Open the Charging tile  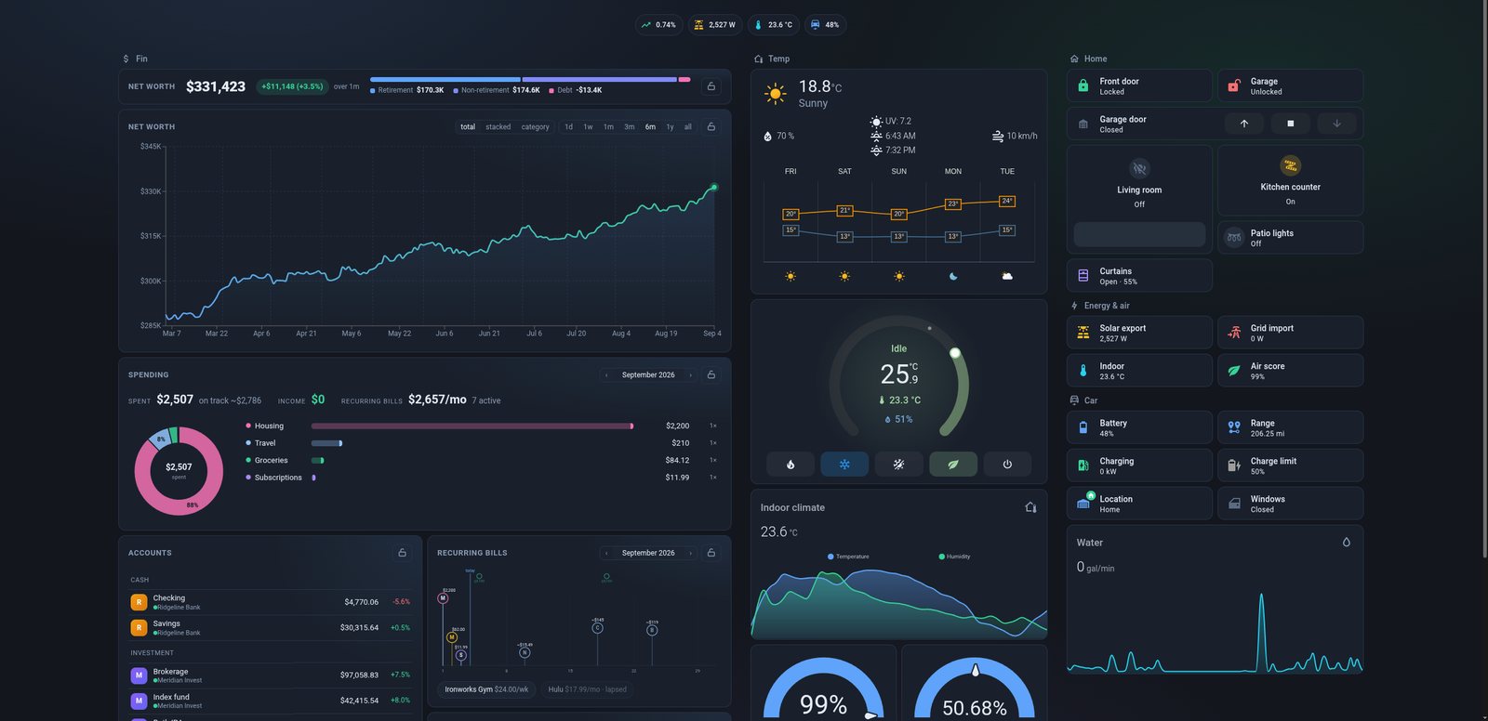[x=1139, y=465]
